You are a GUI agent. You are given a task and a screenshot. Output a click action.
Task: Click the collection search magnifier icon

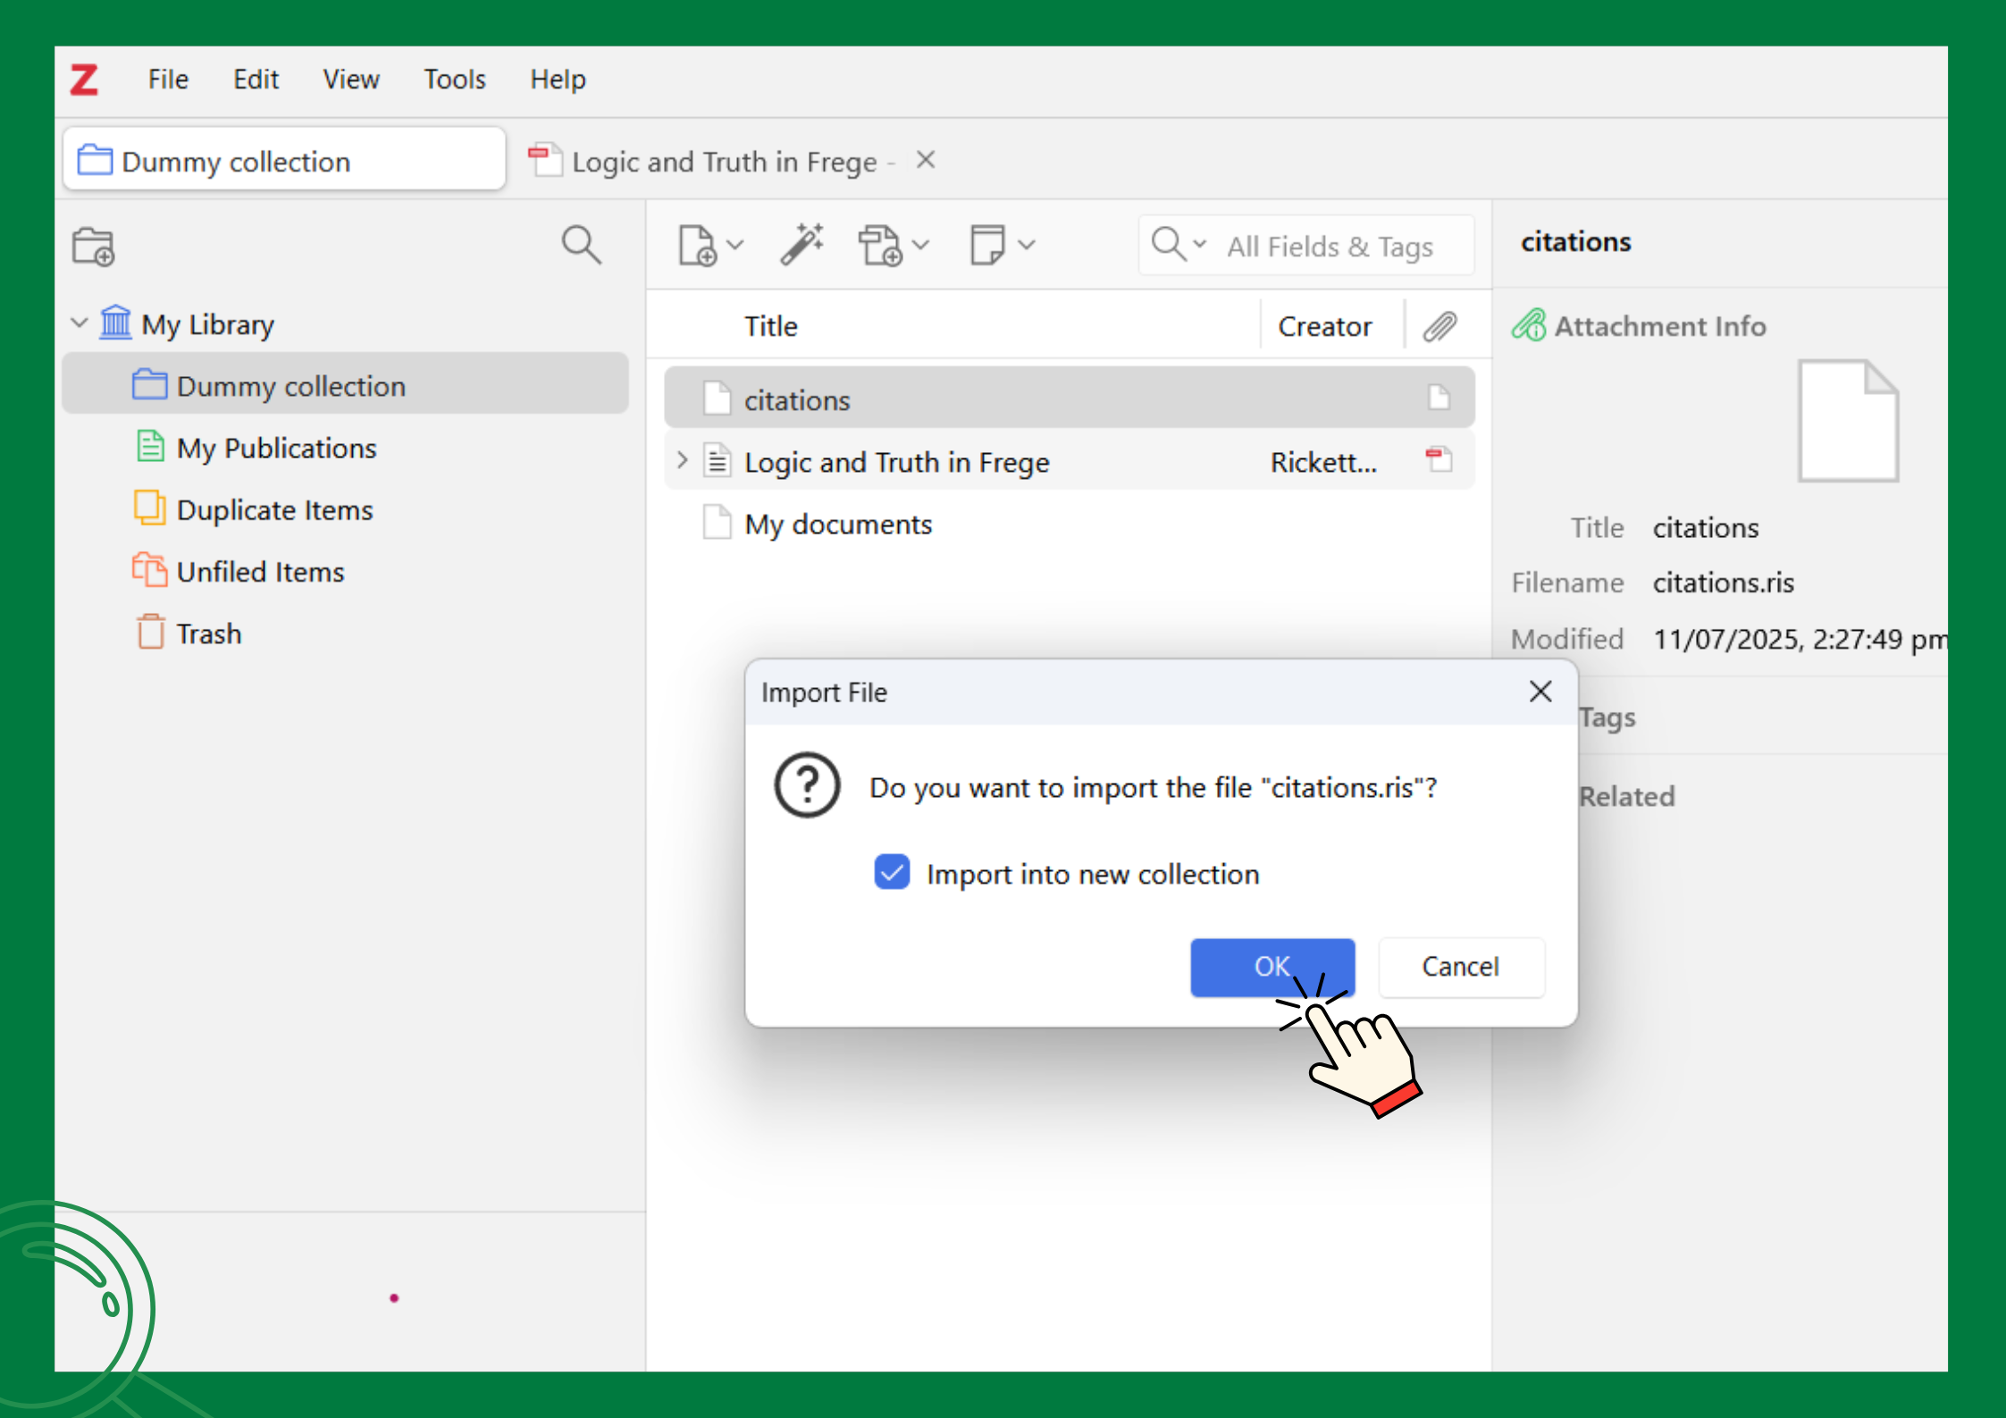coord(581,244)
